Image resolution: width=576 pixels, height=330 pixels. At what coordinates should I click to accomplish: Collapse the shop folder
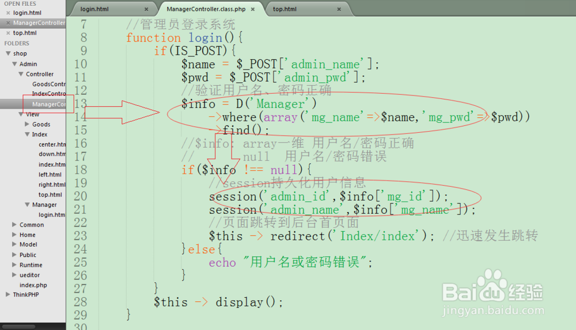[x=8, y=53]
